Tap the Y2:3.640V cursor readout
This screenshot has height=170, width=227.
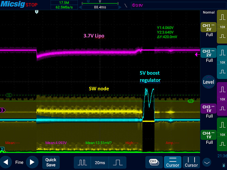(165, 32)
